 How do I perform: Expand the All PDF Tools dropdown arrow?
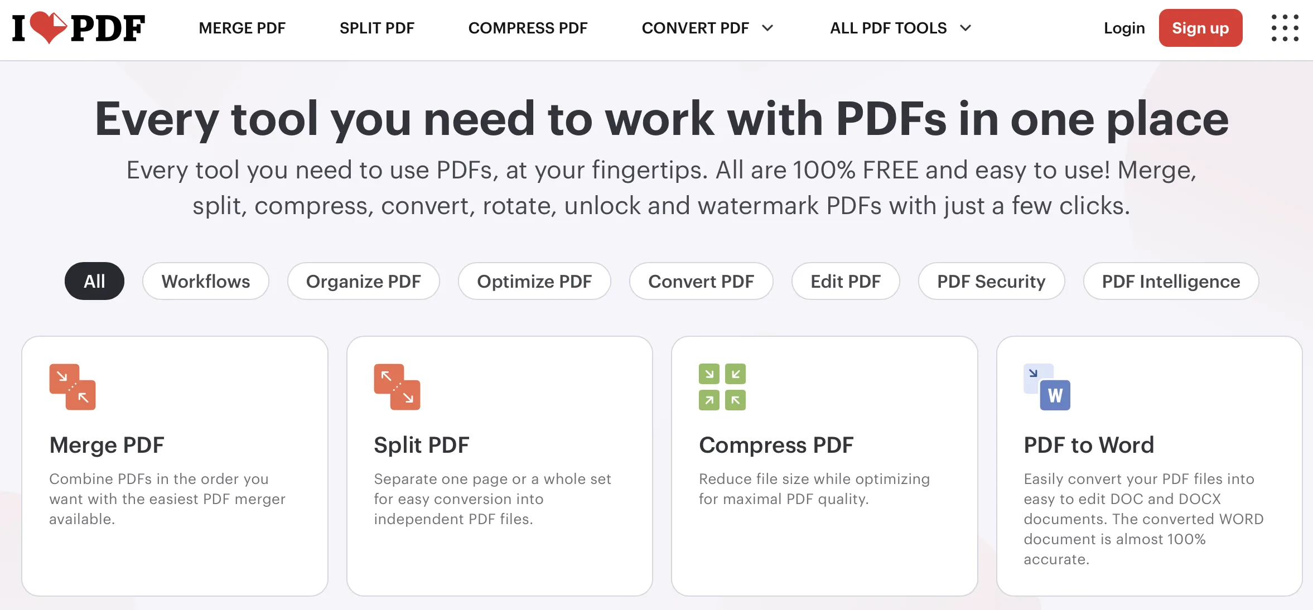(x=966, y=28)
